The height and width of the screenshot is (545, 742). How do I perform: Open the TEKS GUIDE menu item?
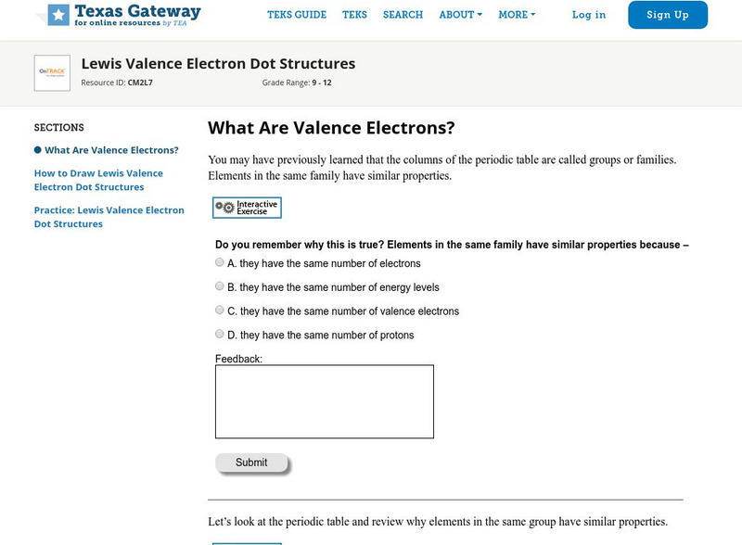click(x=297, y=15)
